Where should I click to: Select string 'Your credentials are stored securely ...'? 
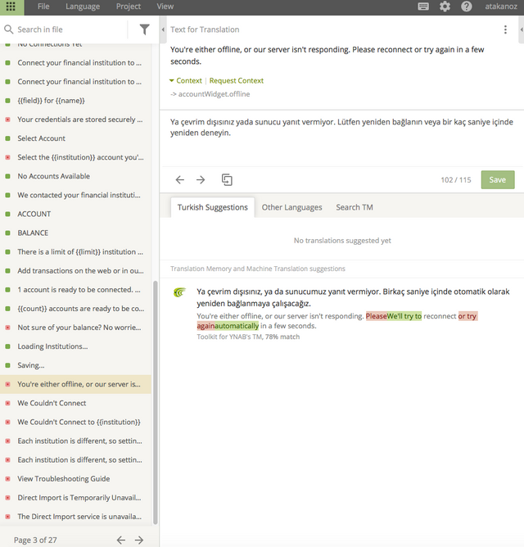pos(75,120)
